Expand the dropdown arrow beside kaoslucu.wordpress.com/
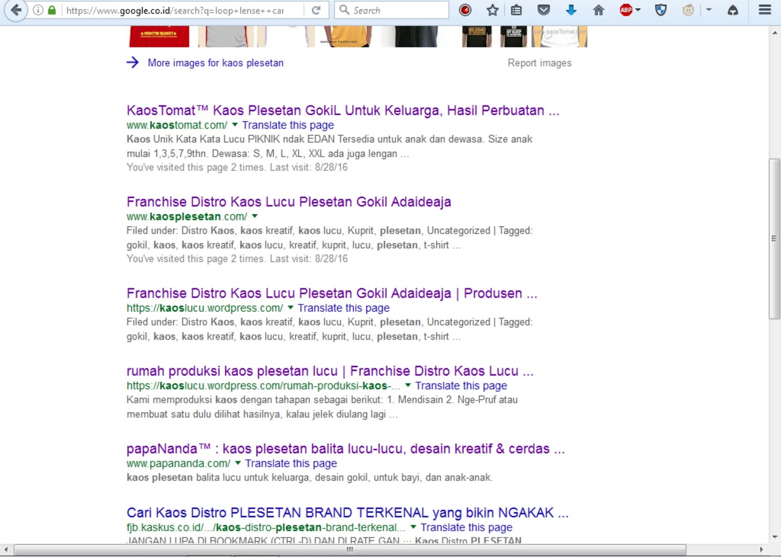The image size is (781, 557). 290,307
